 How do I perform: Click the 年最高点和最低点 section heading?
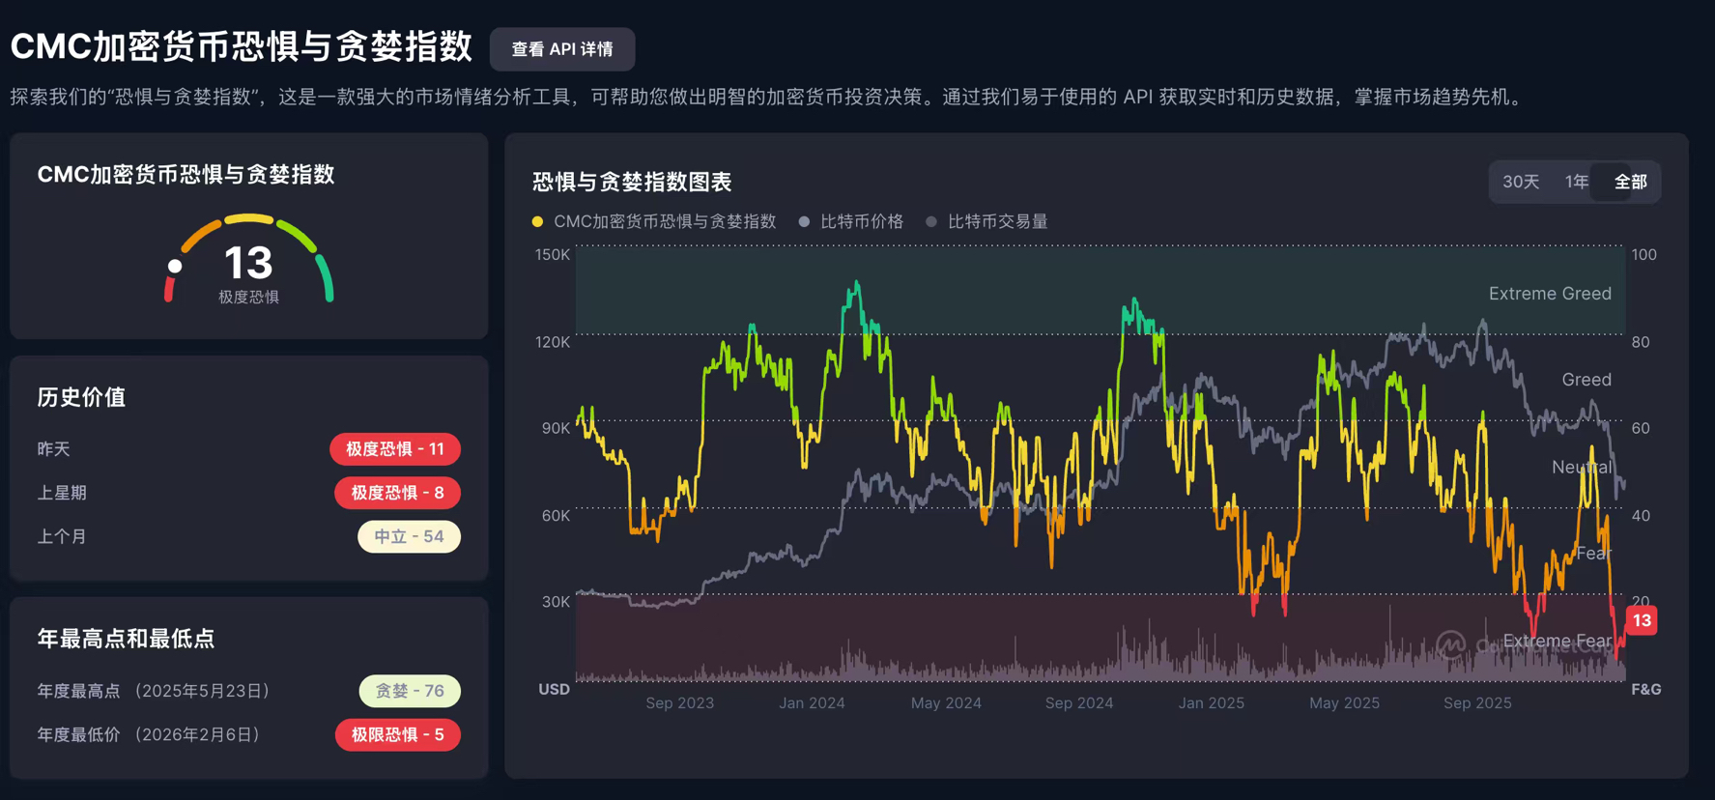click(x=126, y=639)
